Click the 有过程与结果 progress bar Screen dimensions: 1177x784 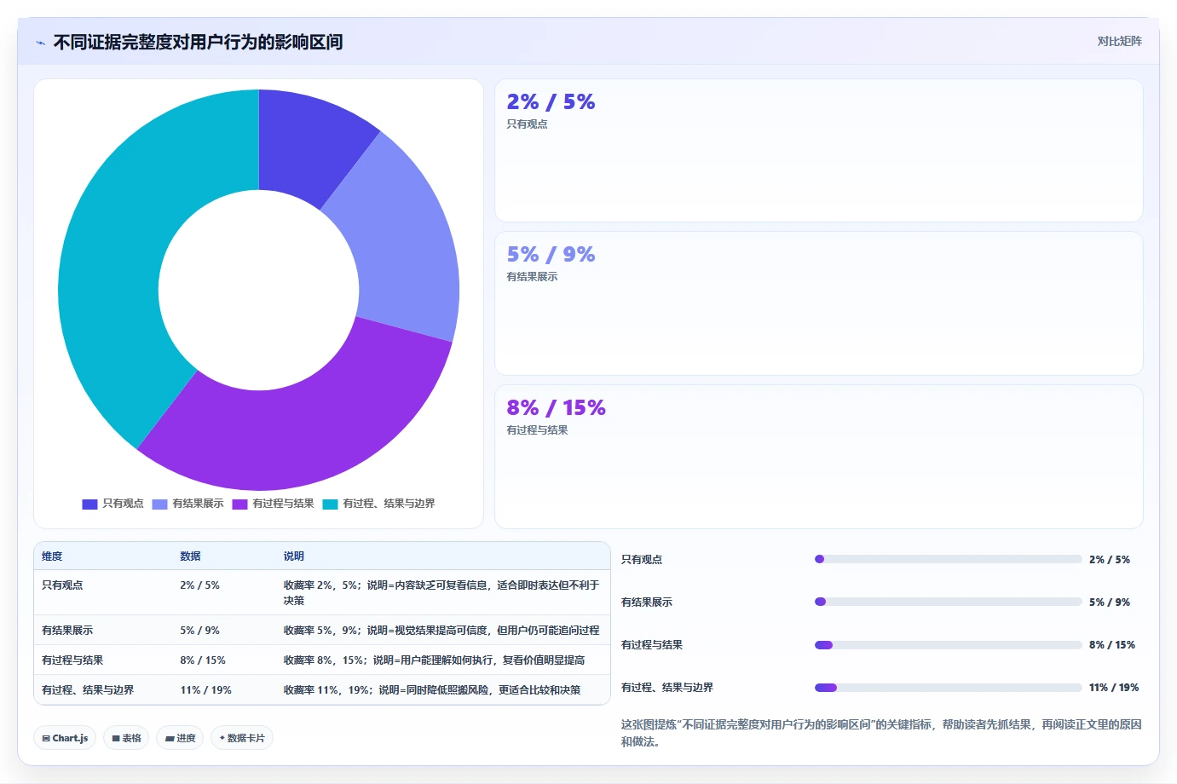(x=949, y=644)
